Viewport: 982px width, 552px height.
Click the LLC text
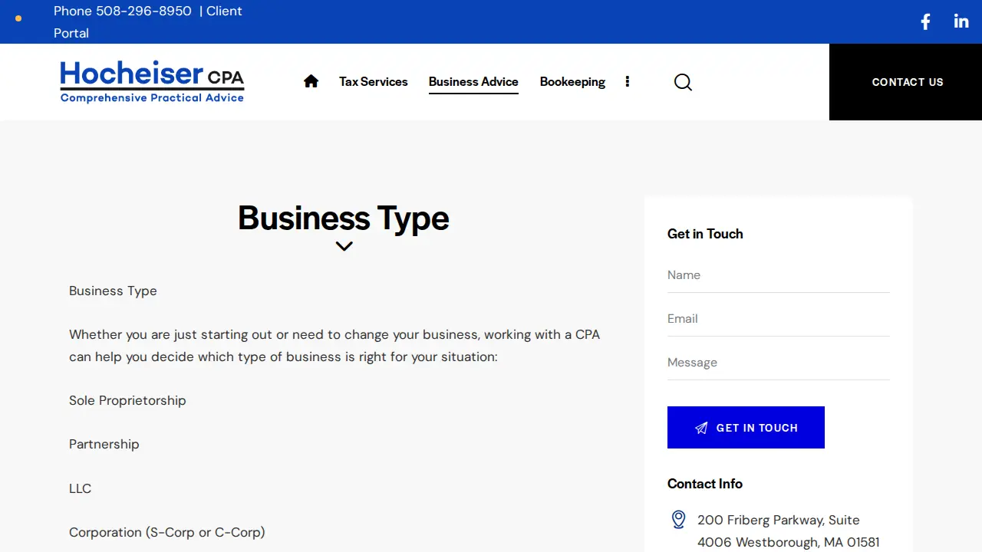pos(80,488)
